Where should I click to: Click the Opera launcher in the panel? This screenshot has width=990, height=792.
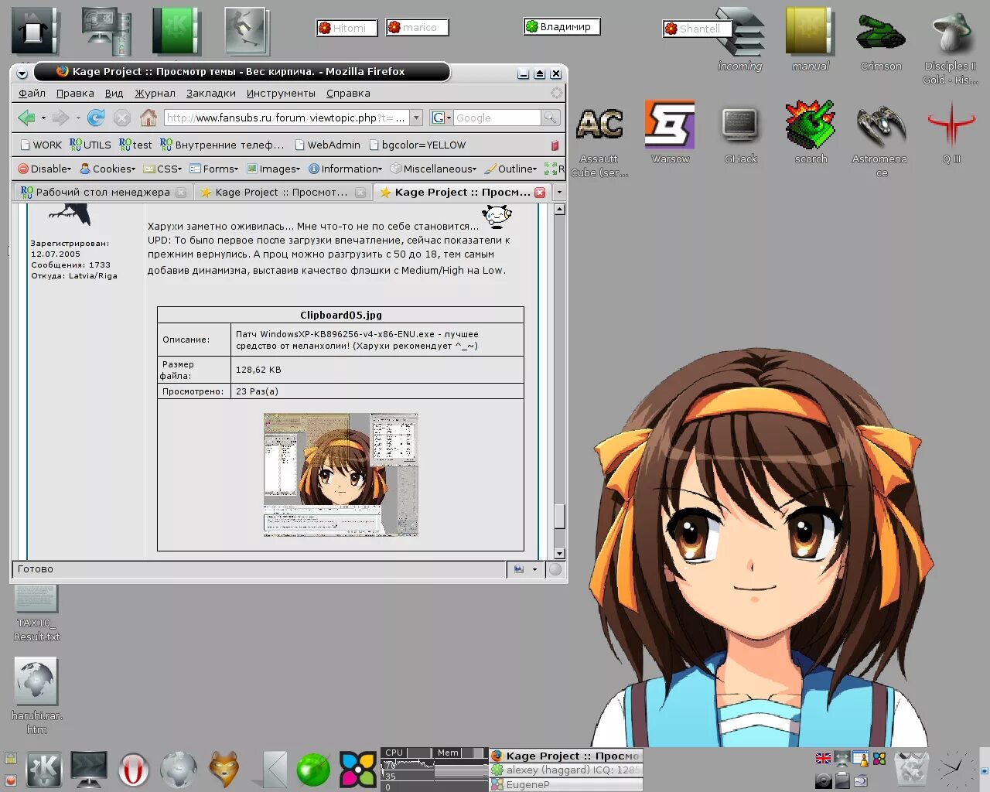click(x=133, y=770)
